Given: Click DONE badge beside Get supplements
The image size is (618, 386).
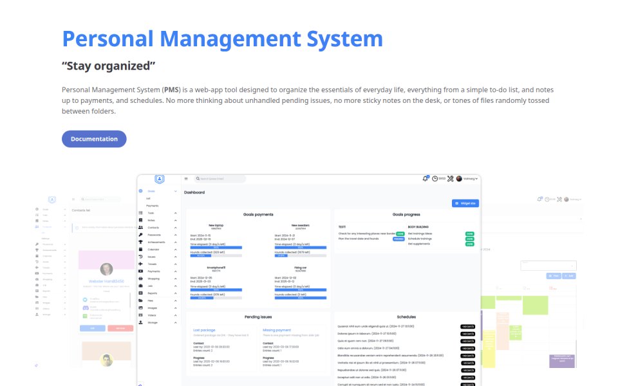Looking at the screenshot, I should click(x=469, y=244).
